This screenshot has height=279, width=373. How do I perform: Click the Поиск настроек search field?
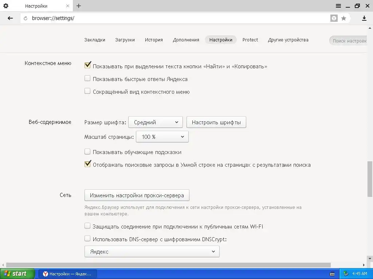(x=348, y=41)
